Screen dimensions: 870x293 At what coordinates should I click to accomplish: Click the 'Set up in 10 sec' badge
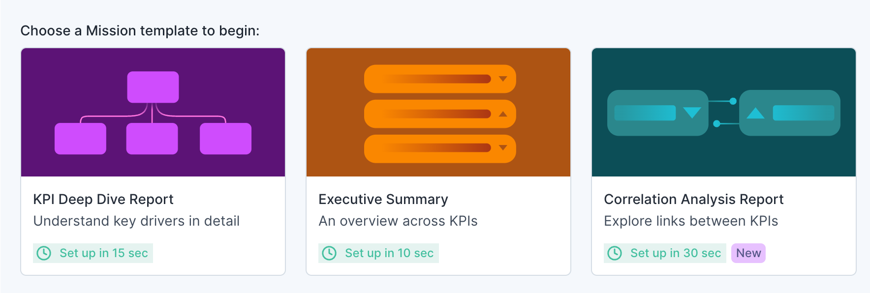(x=377, y=253)
